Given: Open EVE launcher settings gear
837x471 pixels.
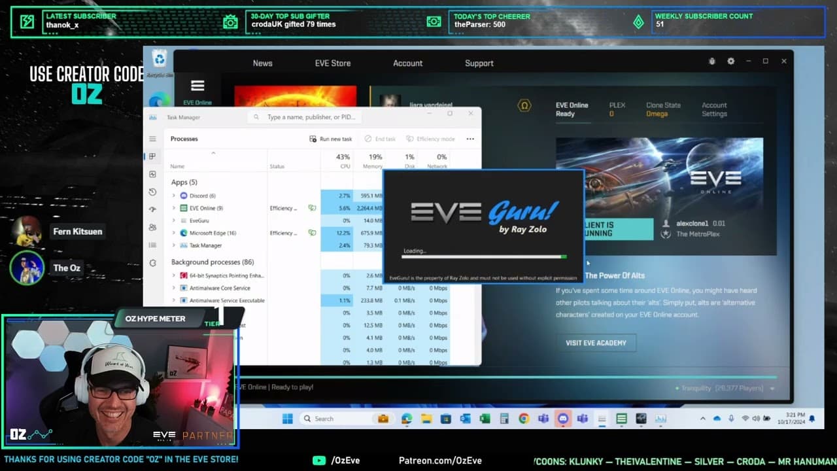Looking at the screenshot, I should pyautogui.click(x=731, y=61).
